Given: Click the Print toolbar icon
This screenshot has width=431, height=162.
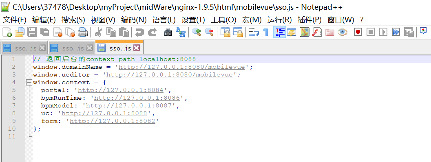Looking at the screenshot, I should coord(83,32).
